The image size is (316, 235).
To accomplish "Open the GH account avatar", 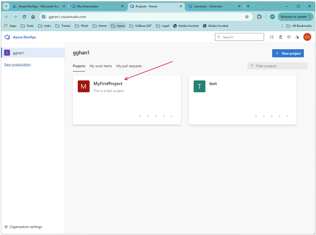I will (307, 37).
